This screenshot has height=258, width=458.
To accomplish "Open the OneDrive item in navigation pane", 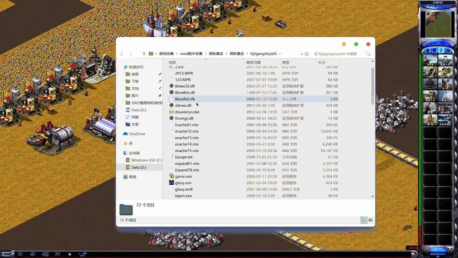I will pos(137,134).
